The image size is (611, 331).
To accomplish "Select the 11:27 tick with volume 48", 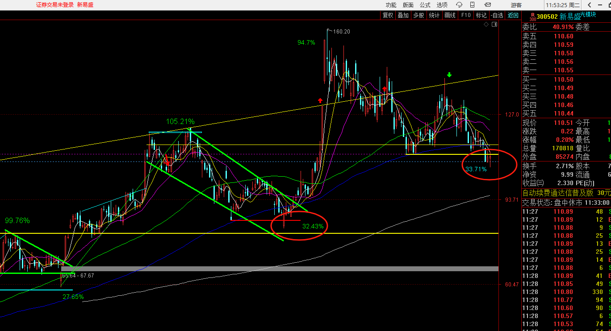I will pos(566,211).
